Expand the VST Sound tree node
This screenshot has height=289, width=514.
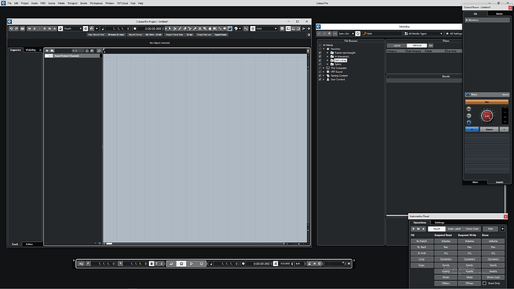pos(323,72)
